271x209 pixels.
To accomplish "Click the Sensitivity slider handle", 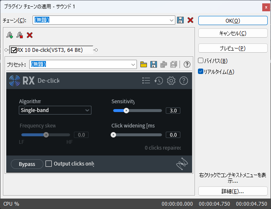I will coord(127,110).
